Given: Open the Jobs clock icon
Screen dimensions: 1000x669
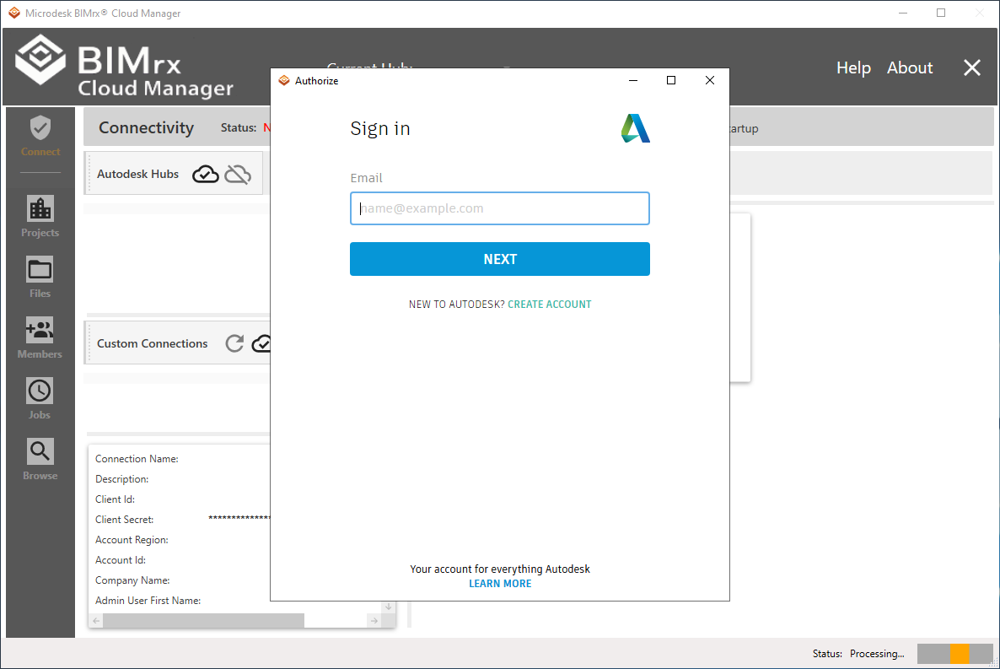Looking at the screenshot, I should coord(40,391).
